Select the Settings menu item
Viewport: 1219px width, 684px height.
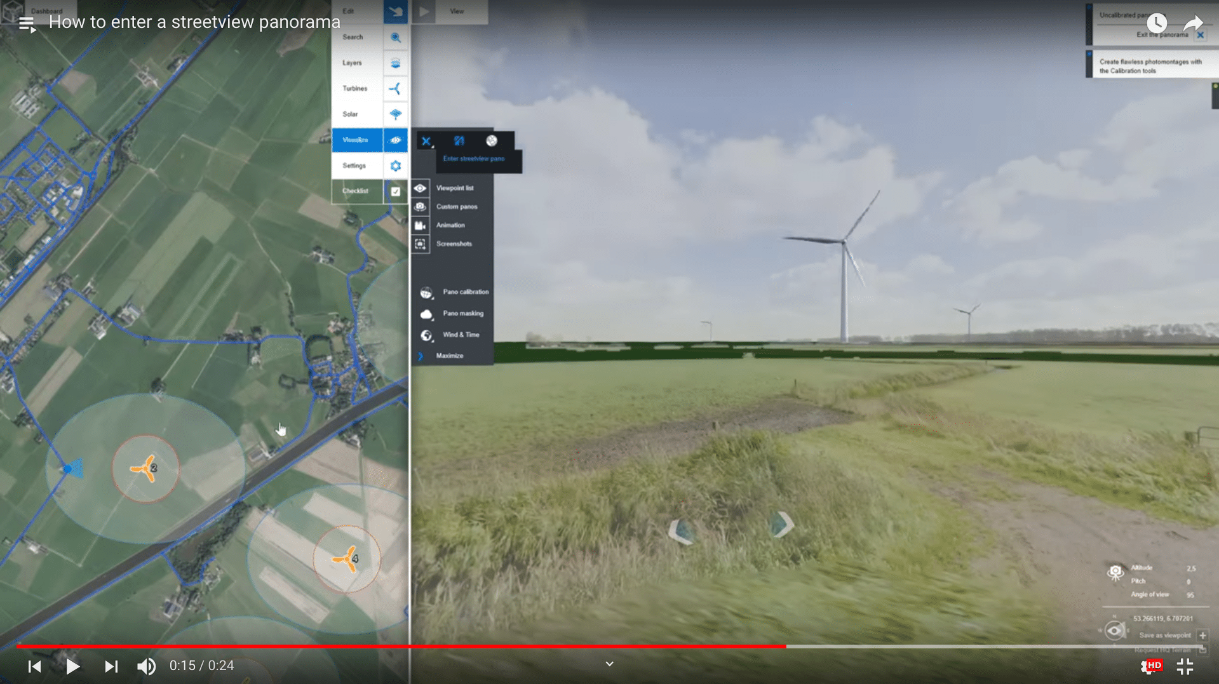[x=354, y=166]
